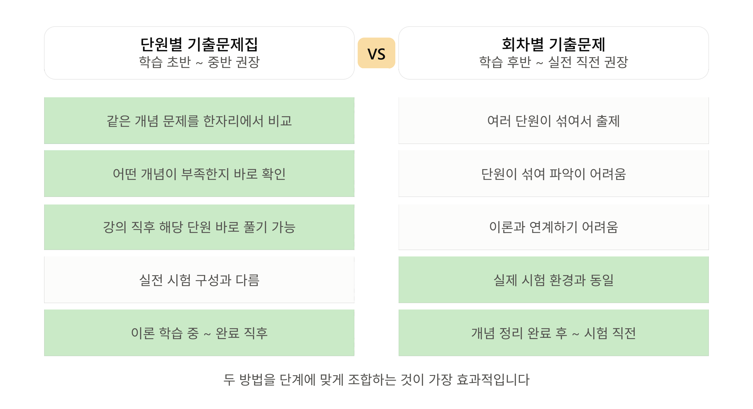This screenshot has width=753, height=409.
Task: Click the 어떤 개념이 부족한지 바로 확인 box
Action: tap(199, 174)
